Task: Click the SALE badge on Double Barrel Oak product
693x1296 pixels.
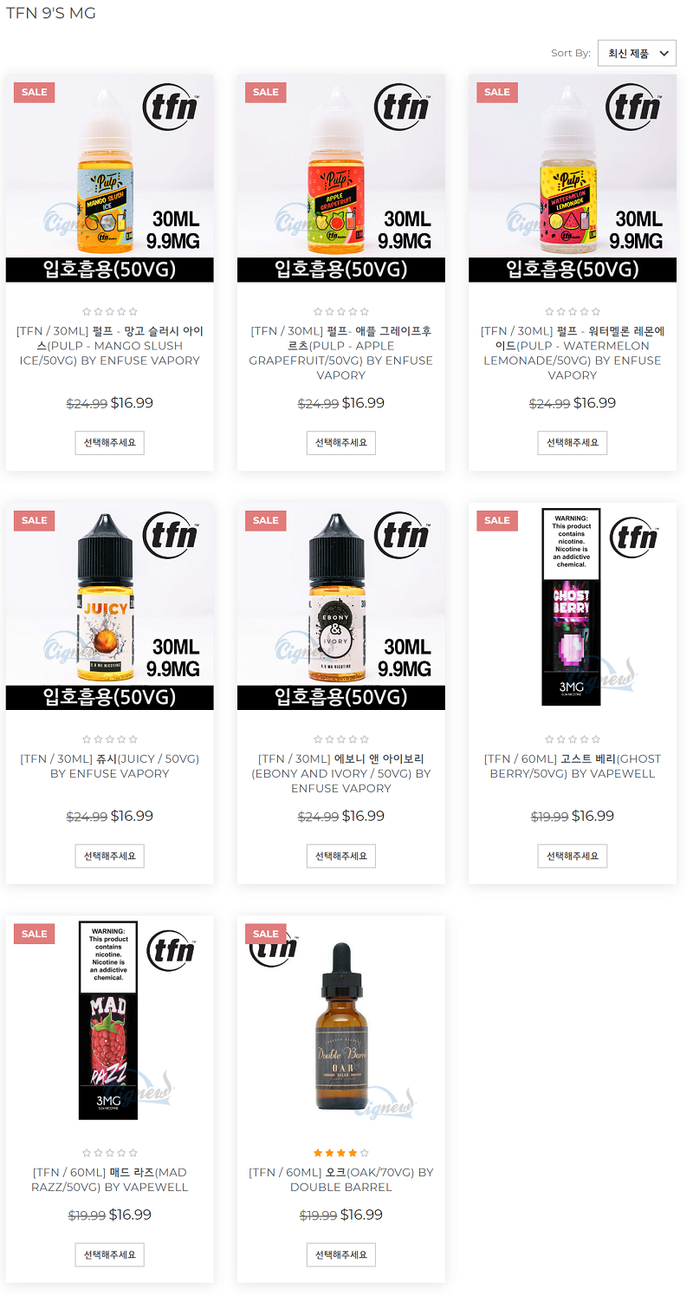Action: tap(266, 934)
